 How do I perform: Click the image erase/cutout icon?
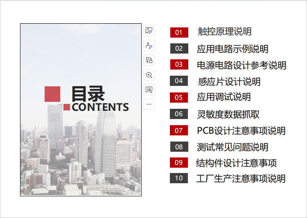149,90
